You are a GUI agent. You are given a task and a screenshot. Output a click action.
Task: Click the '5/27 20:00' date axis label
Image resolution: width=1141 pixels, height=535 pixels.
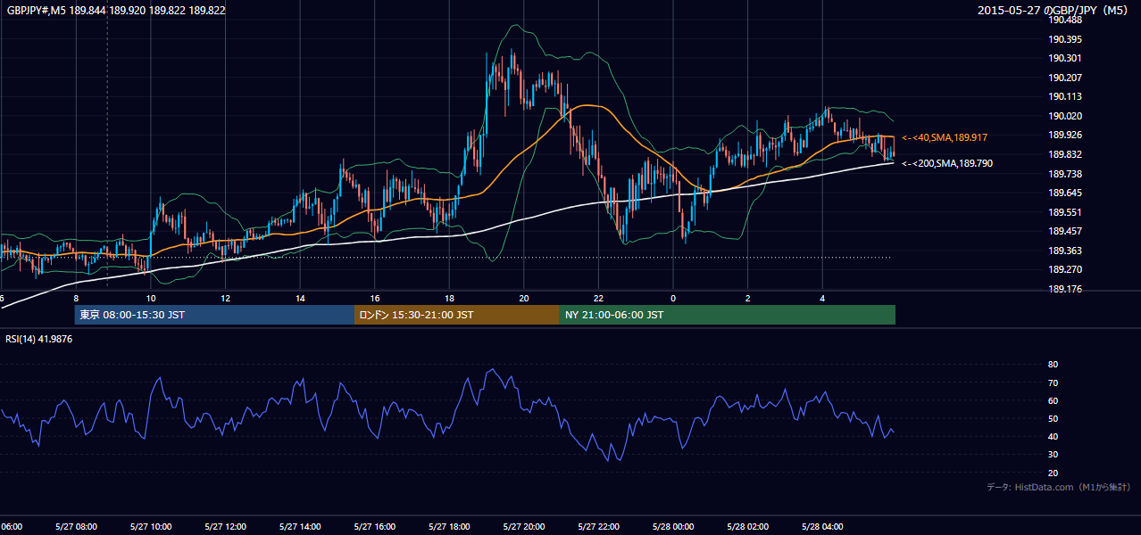point(524,526)
